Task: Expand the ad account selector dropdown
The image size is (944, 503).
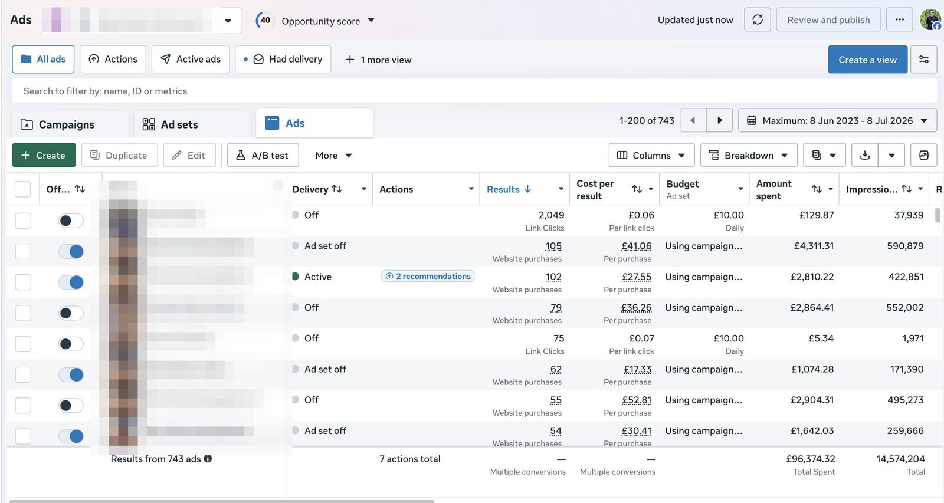Action: coord(228,21)
